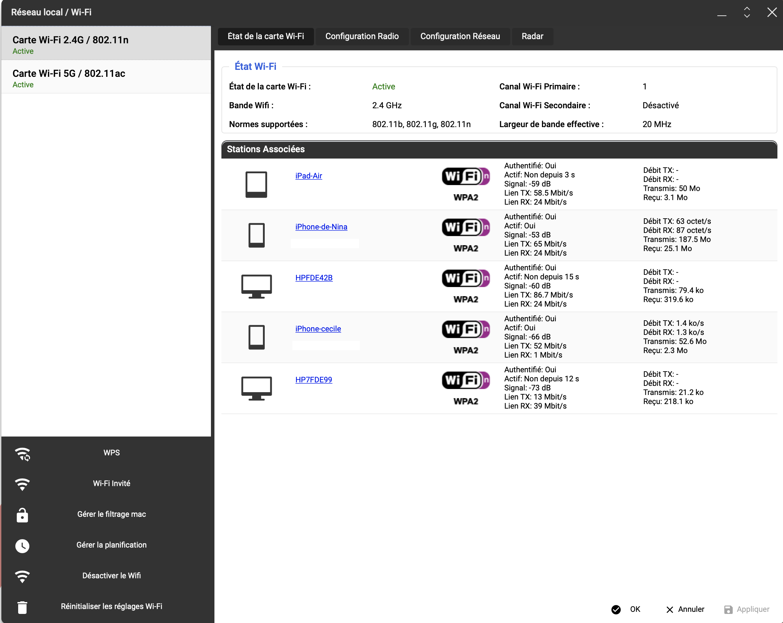Click the iPad-Air tablet device icon
The image size is (783, 623).
(x=256, y=184)
